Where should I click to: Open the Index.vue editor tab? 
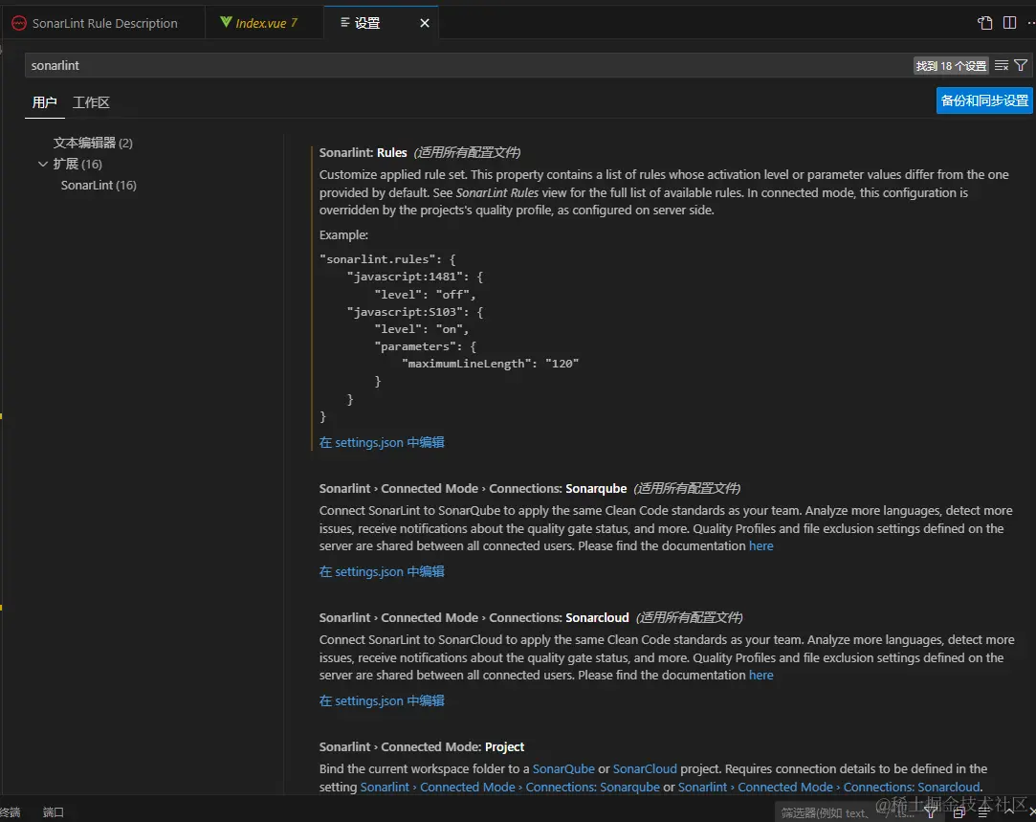264,23
